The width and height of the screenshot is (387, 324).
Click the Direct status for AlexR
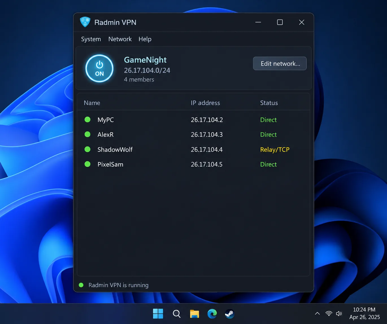pos(268,135)
